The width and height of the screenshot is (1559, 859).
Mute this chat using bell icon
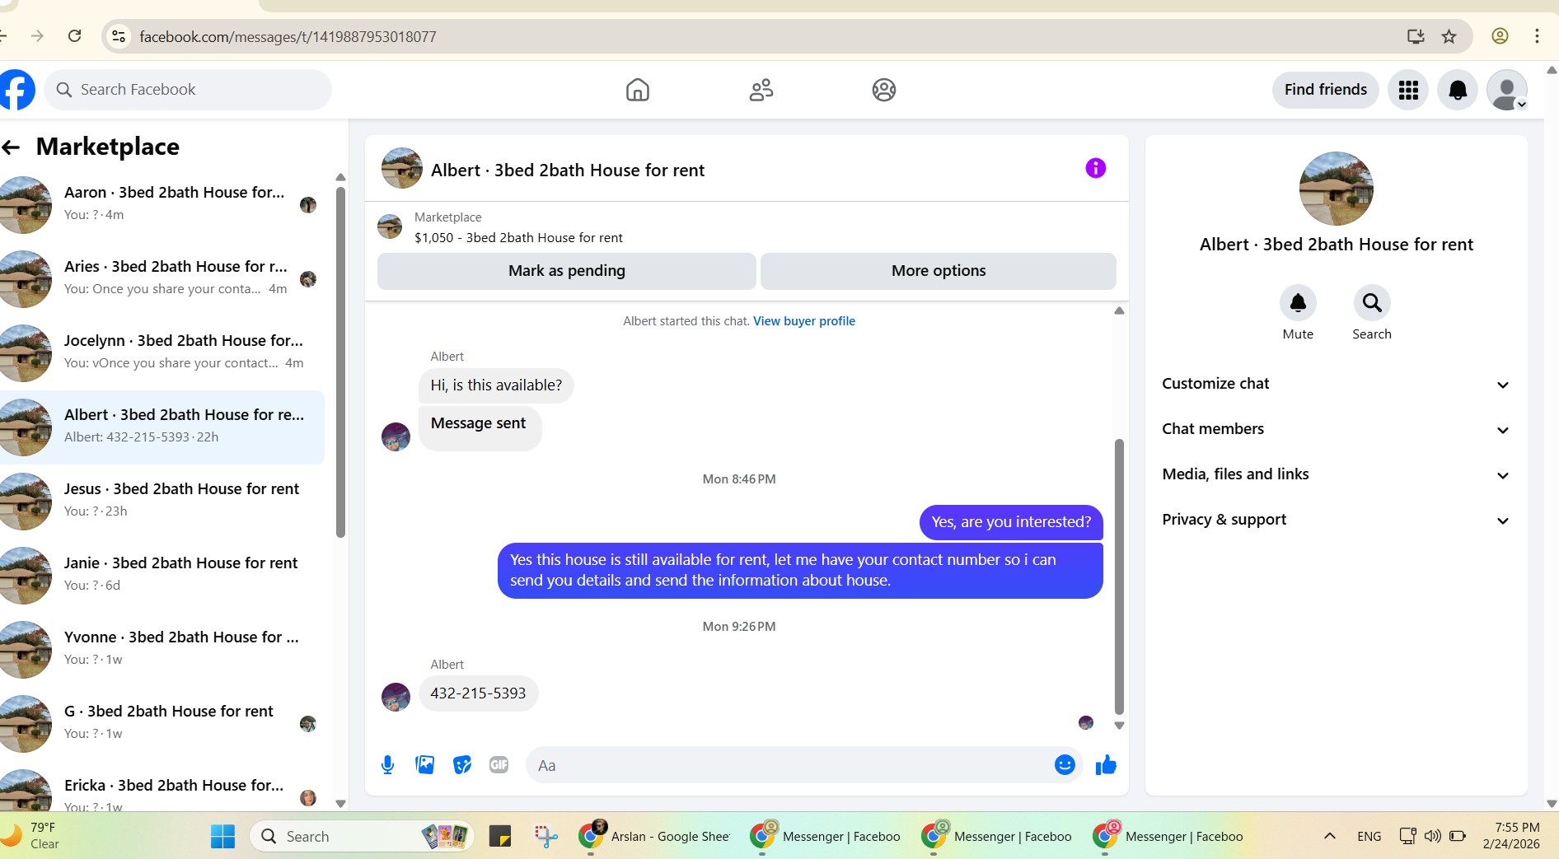1298,303
